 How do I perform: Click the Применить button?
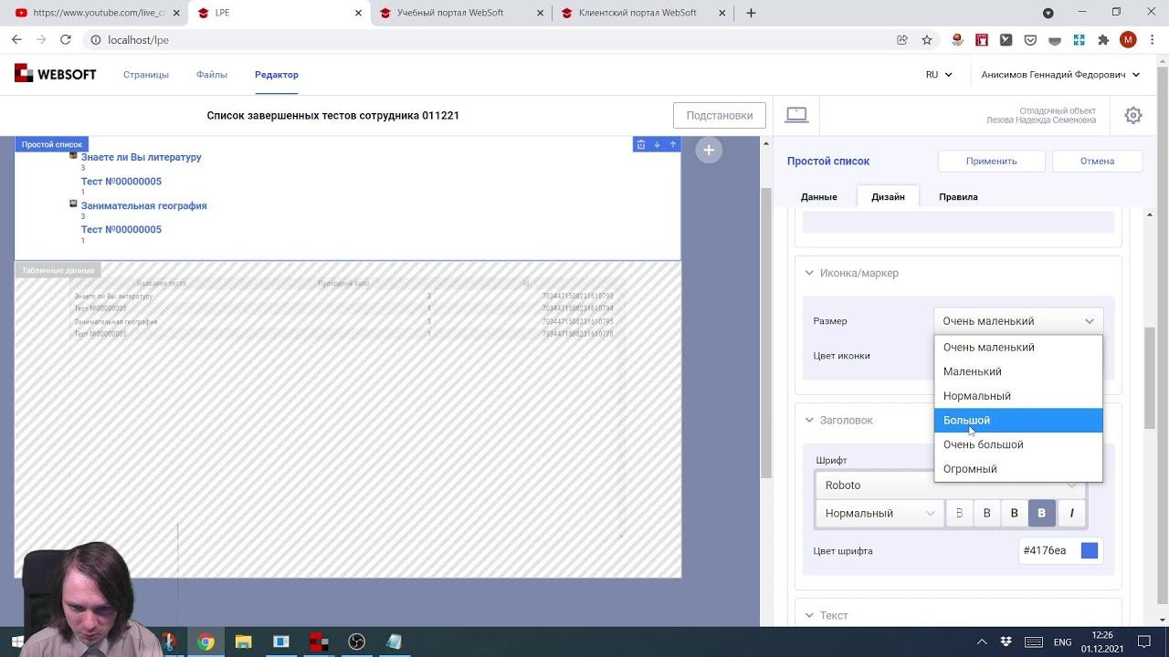(991, 161)
